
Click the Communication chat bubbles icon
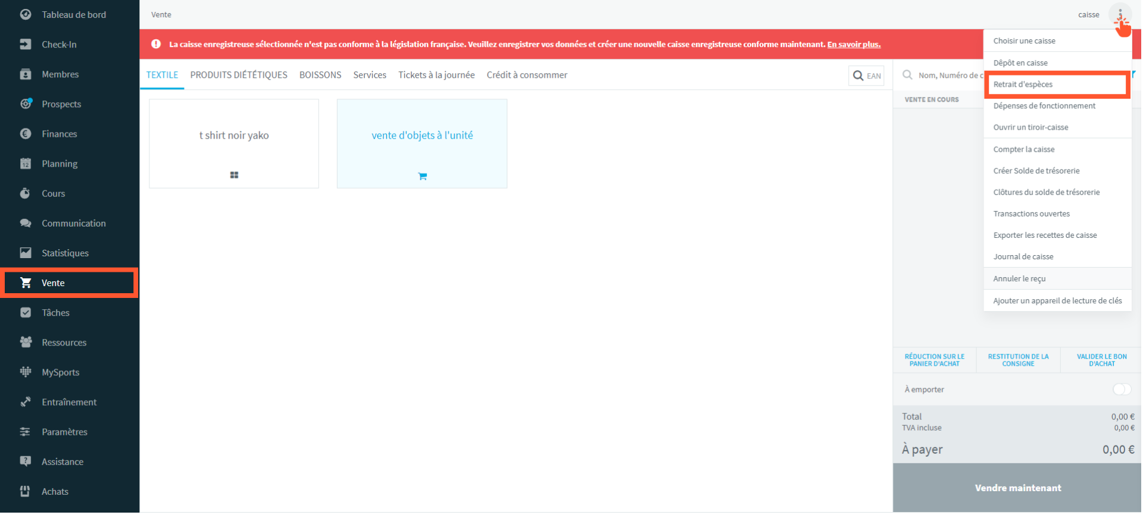coord(26,223)
